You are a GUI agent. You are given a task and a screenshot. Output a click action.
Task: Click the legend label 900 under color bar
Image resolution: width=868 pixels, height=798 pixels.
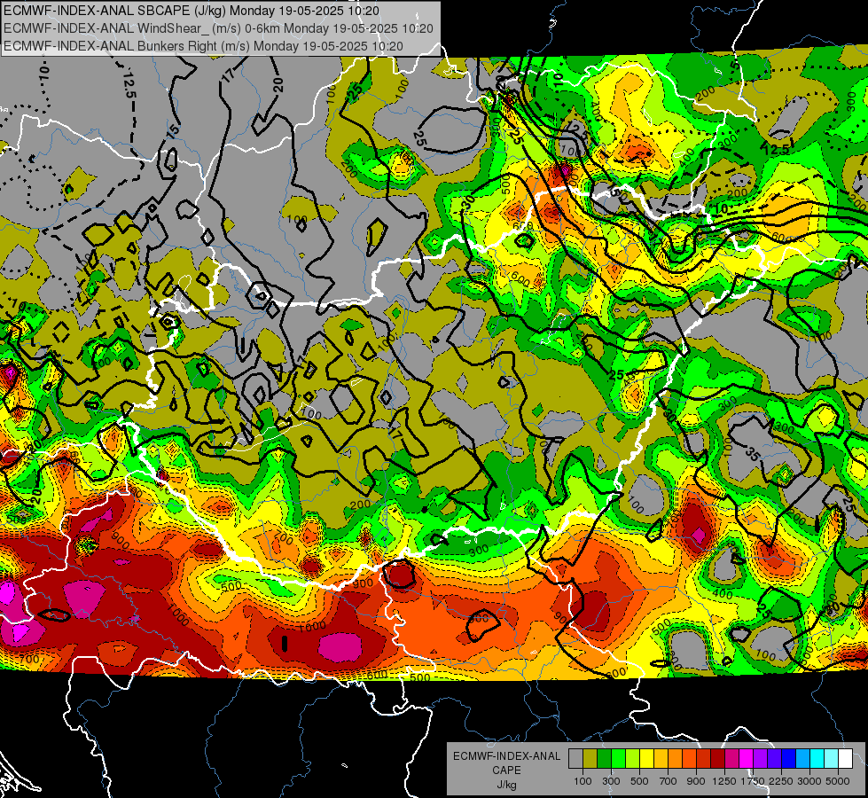click(x=696, y=781)
